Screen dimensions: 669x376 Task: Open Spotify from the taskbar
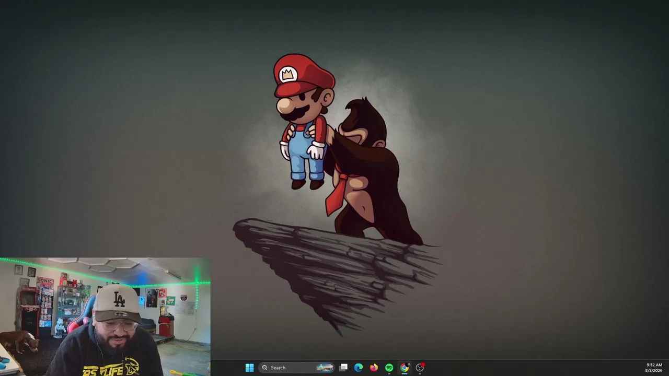[x=389, y=368]
